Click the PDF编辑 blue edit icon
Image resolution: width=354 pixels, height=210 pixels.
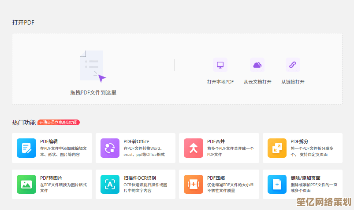pos(26,148)
